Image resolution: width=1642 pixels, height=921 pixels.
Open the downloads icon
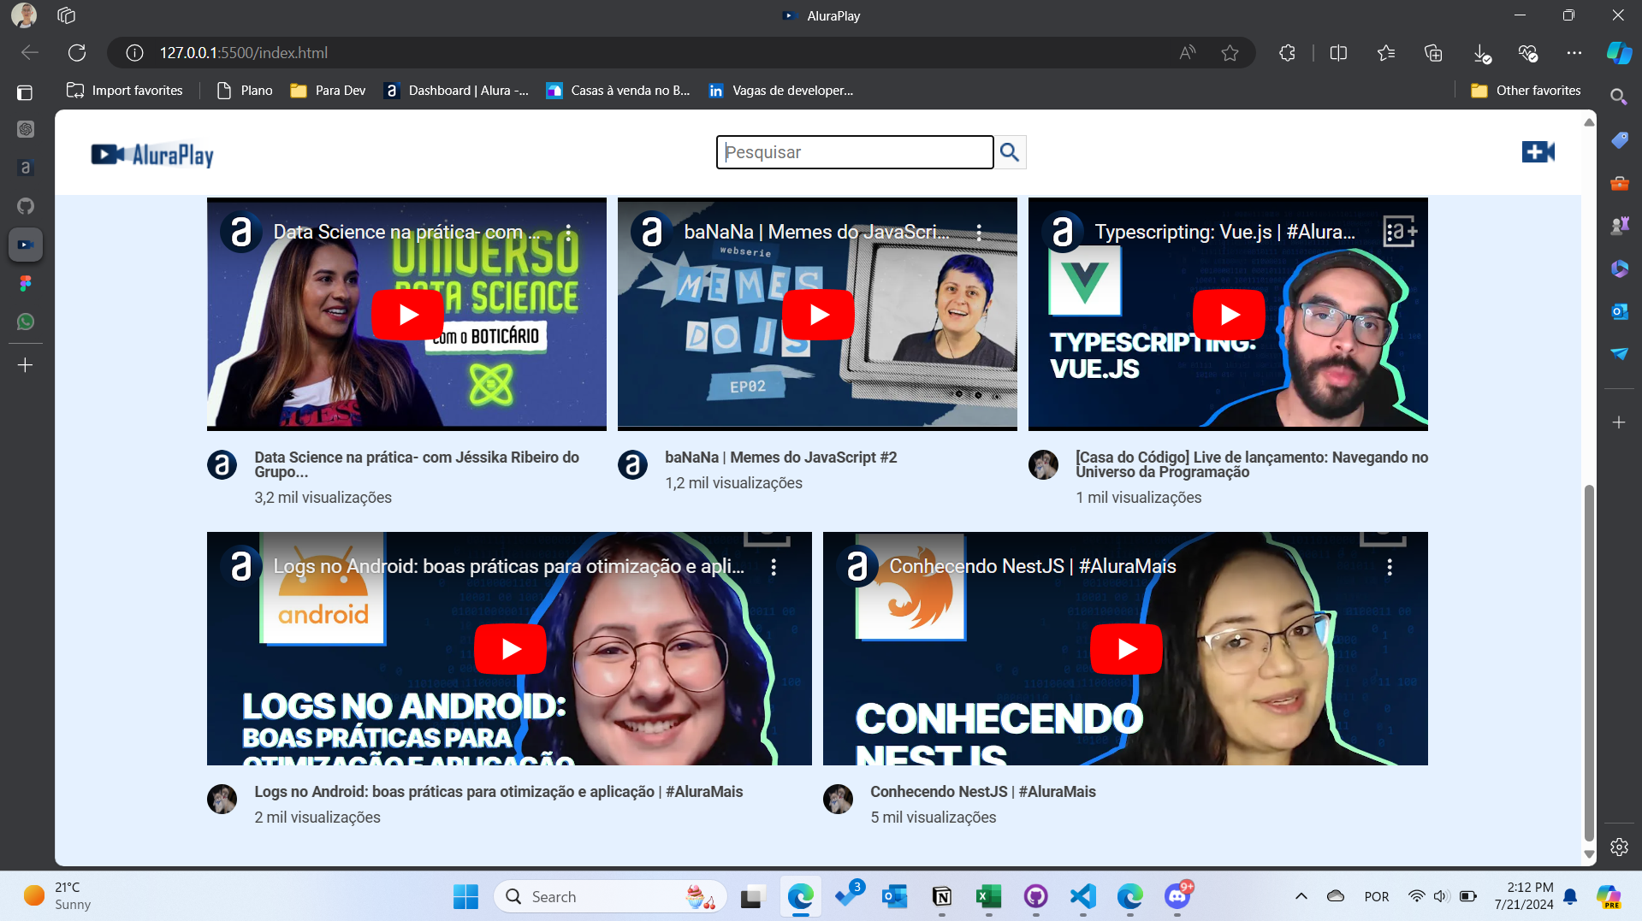pyautogui.click(x=1482, y=53)
